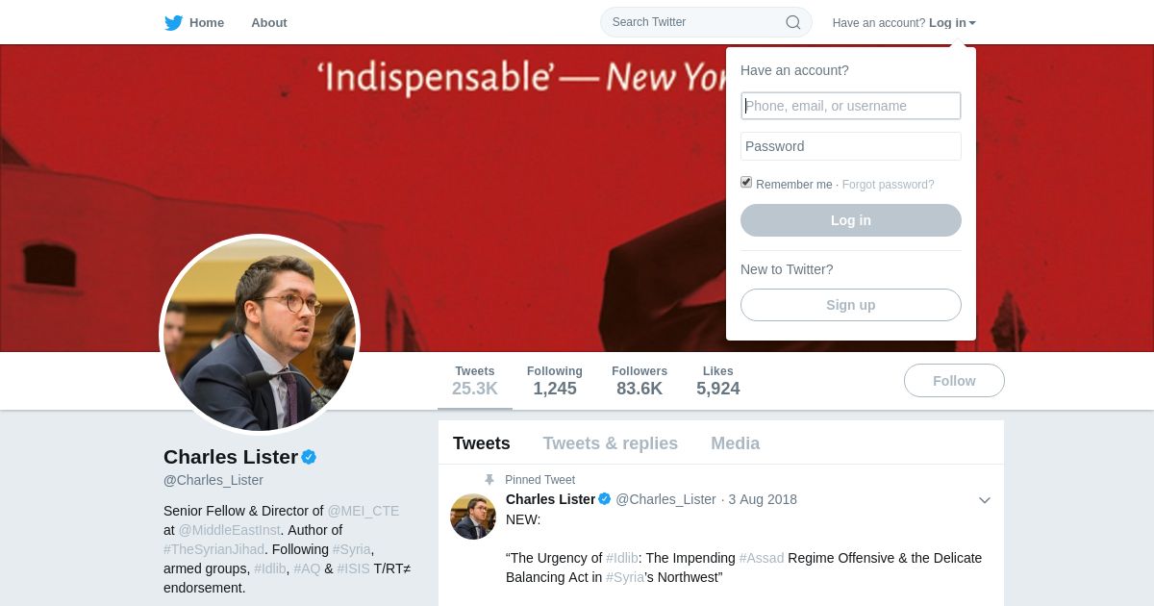Click the pinned tweet pin icon
The image size is (1154, 606).
click(489, 480)
